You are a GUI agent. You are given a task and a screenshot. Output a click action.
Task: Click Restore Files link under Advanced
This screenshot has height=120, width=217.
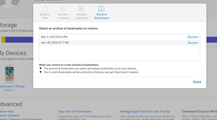coord(7,111)
